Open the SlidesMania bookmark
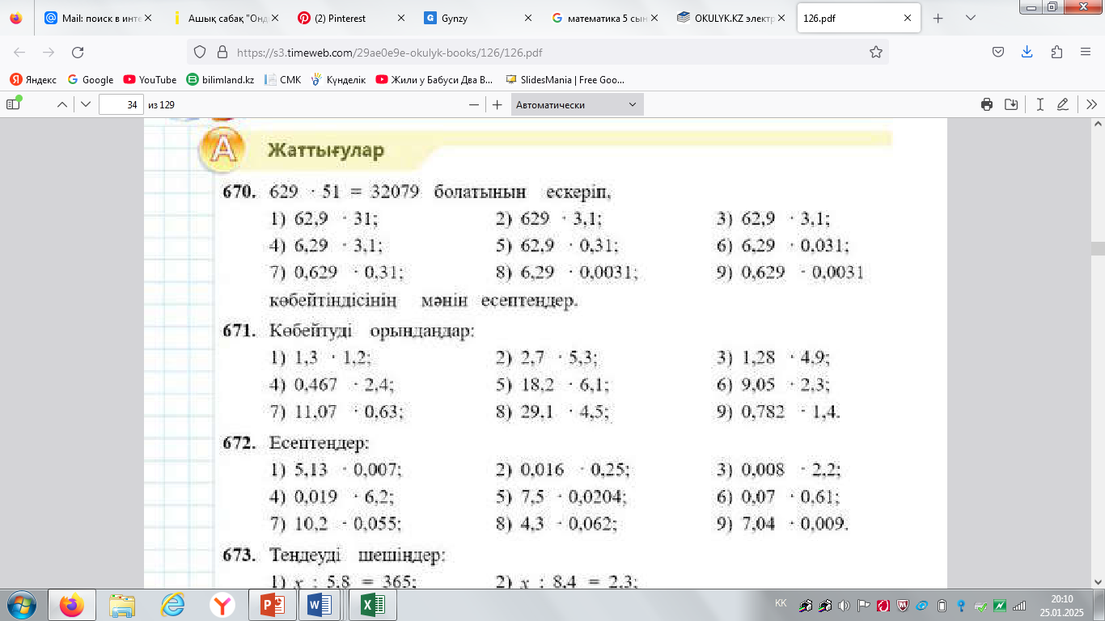 (565, 80)
